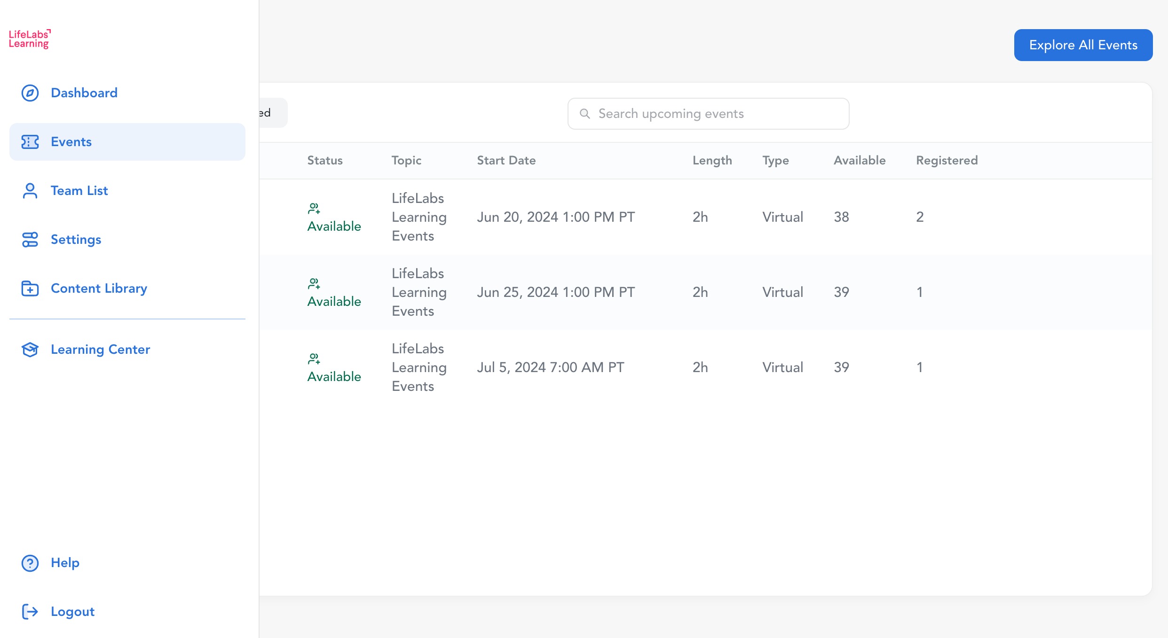This screenshot has height=638, width=1168.
Task: Click the Help question mark icon
Action: tap(30, 563)
